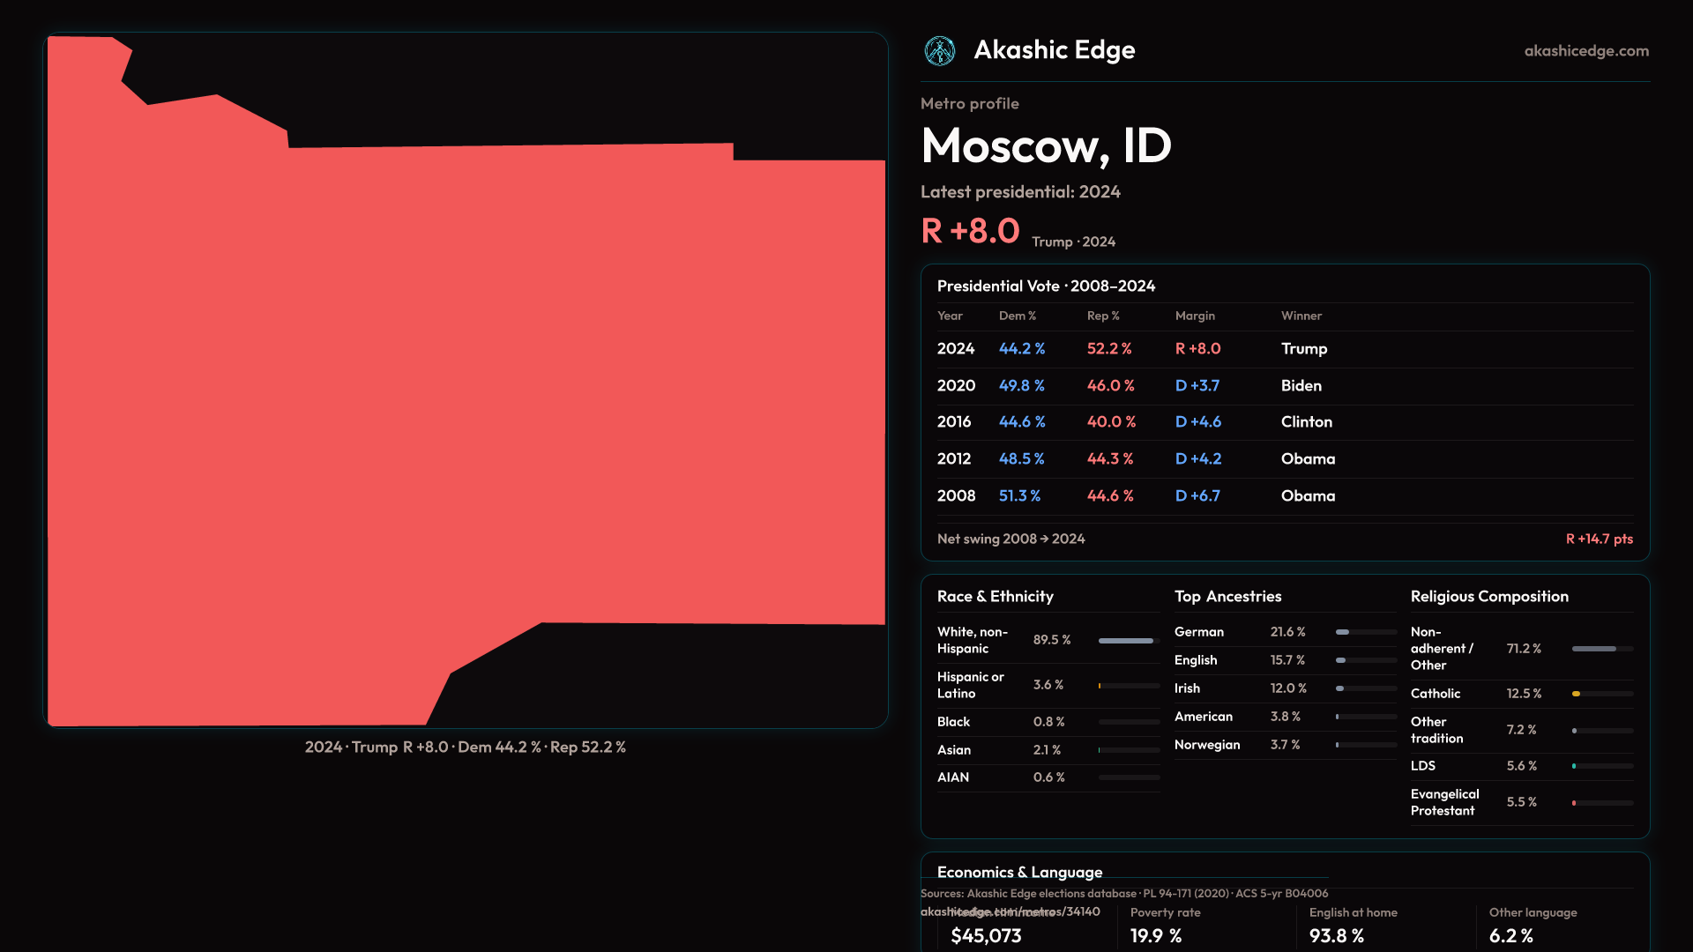Open the akashicedge.com link

1585,51
